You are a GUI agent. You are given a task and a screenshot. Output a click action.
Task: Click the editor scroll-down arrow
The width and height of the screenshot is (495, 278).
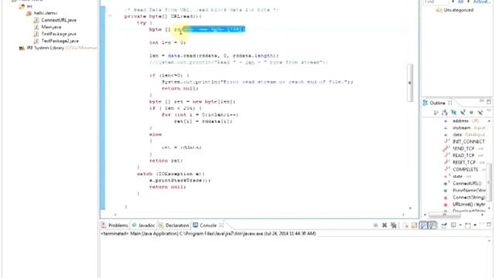click(x=410, y=208)
